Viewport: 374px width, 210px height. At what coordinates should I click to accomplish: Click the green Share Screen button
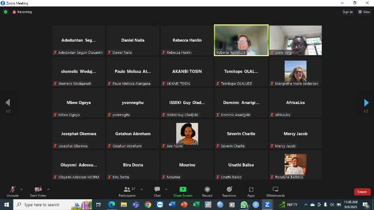183,192
